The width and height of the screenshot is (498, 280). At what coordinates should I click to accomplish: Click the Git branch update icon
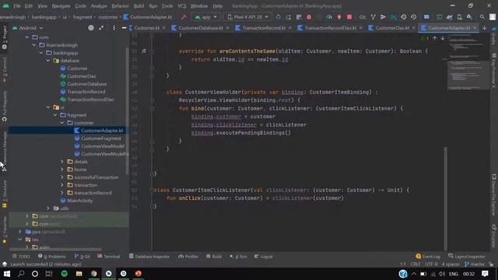[x=373, y=17]
